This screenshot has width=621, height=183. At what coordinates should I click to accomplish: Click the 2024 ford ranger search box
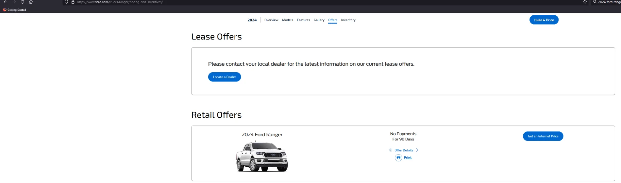(609, 2)
